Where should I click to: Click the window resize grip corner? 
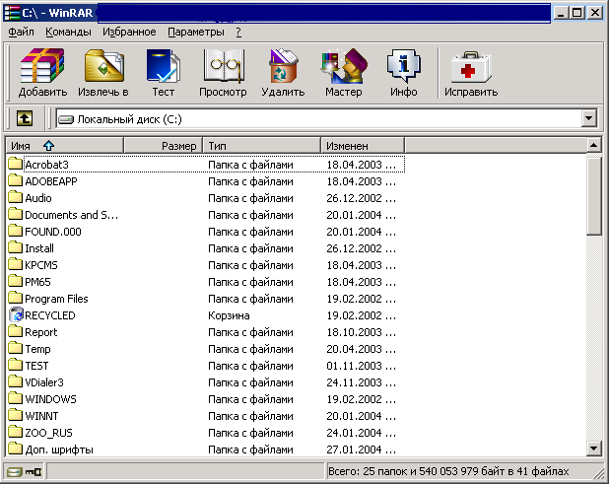599,473
